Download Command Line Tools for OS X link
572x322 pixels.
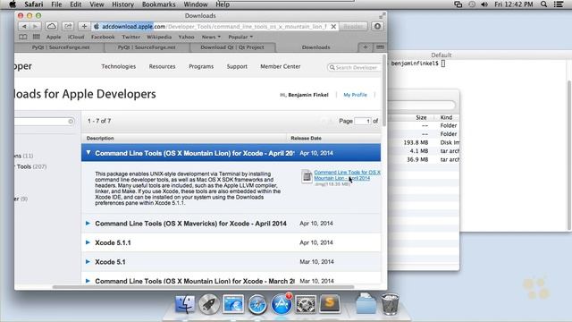click(347, 175)
